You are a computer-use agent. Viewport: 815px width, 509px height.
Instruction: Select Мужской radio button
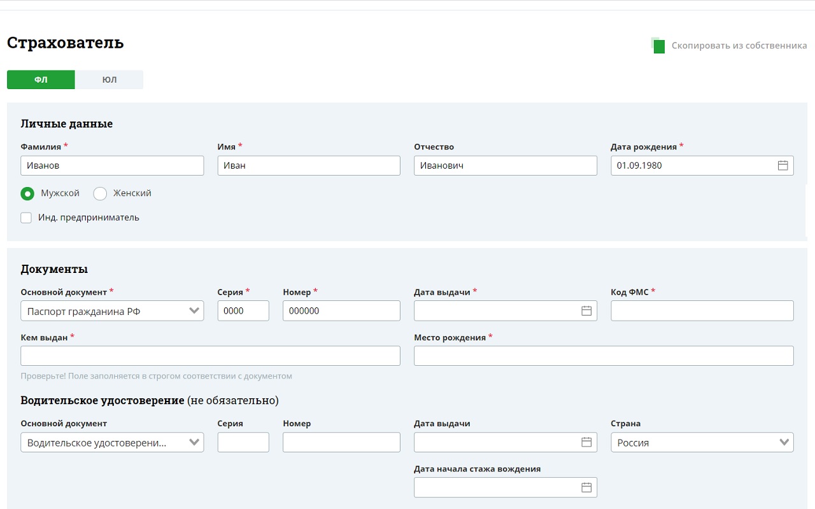(x=27, y=193)
